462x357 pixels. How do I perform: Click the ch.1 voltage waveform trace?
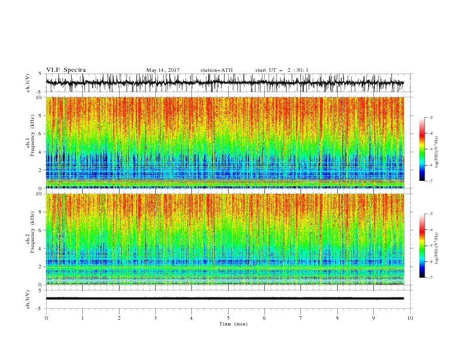(225, 82)
